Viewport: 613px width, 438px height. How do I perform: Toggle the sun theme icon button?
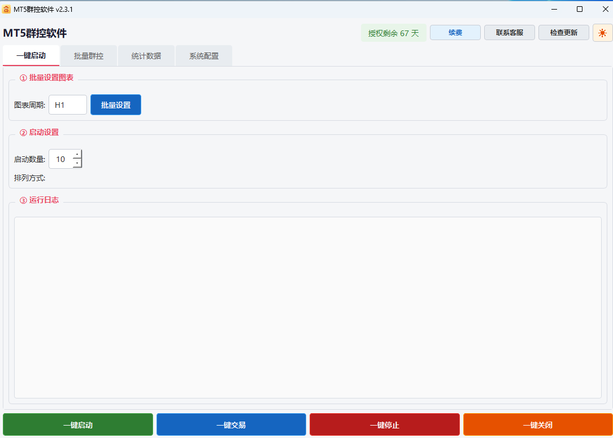(x=602, y=33)
